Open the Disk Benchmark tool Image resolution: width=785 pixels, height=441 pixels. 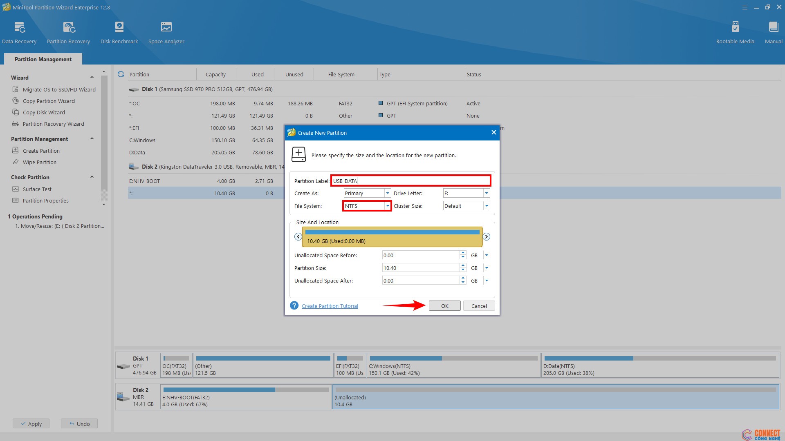119,33
